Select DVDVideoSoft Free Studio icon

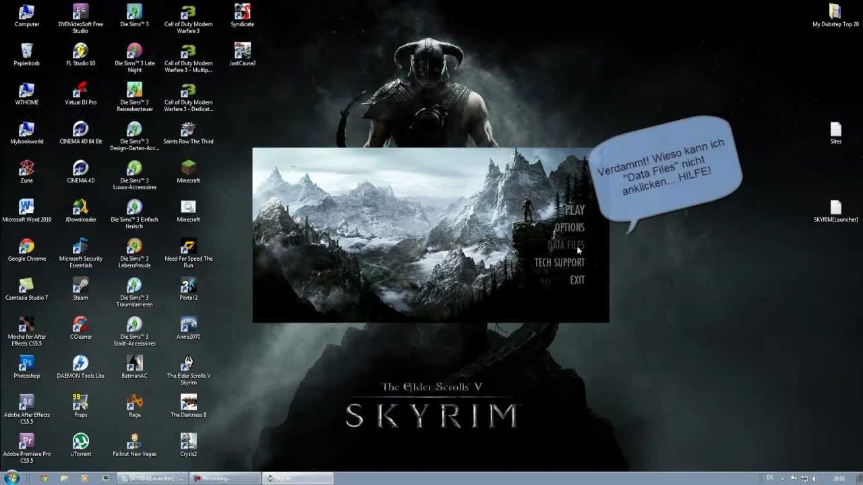point(81,19)
